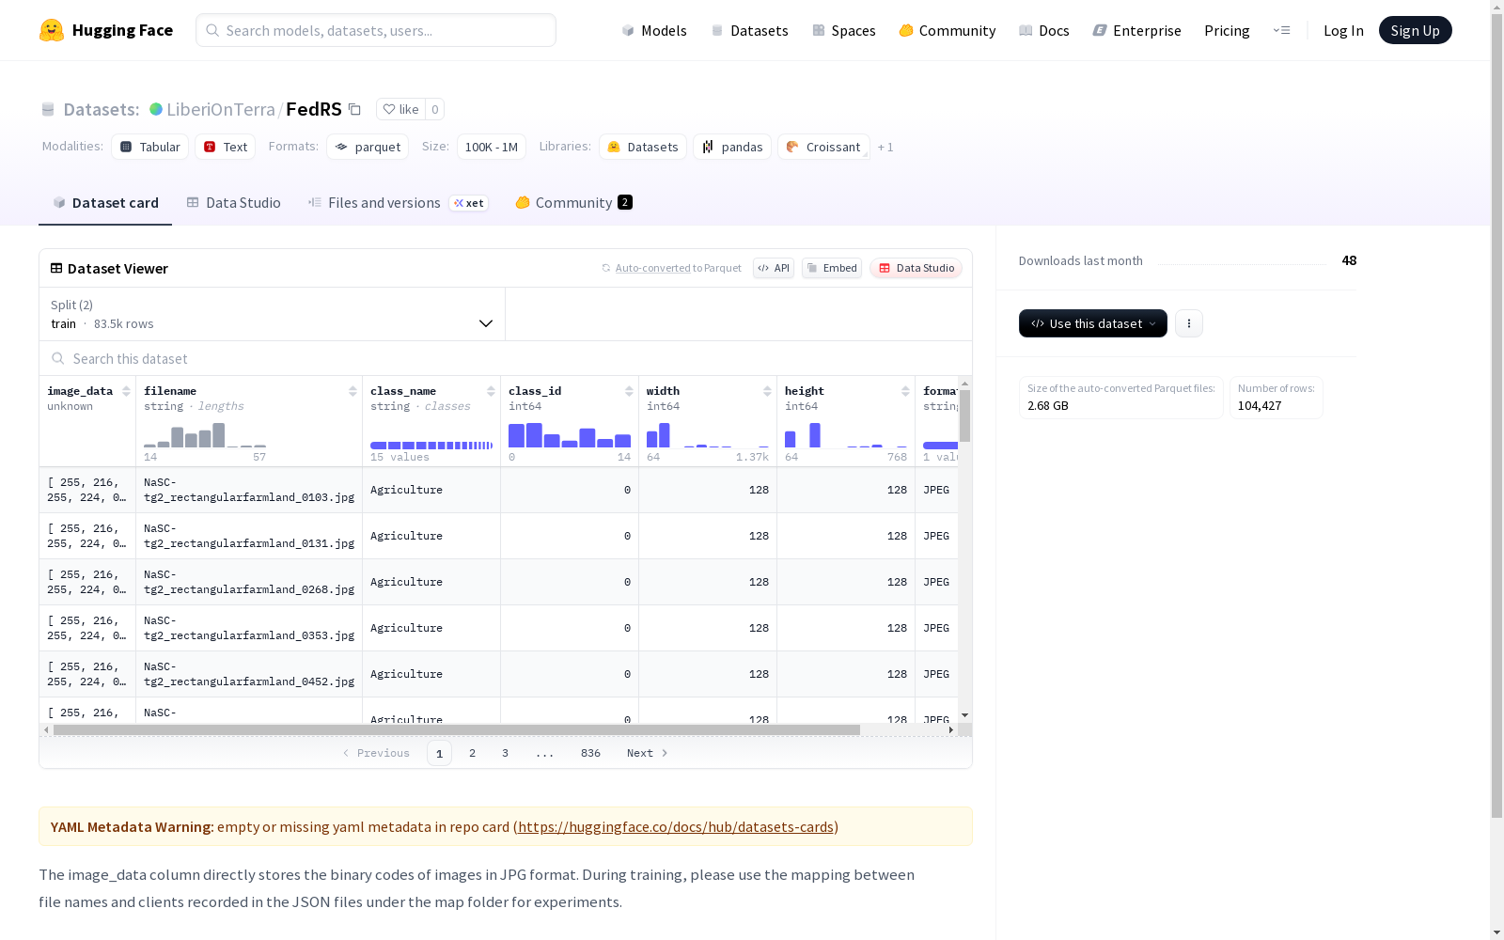
Task: Open the Tabular modality tag
Action: (x=150, y=147)
